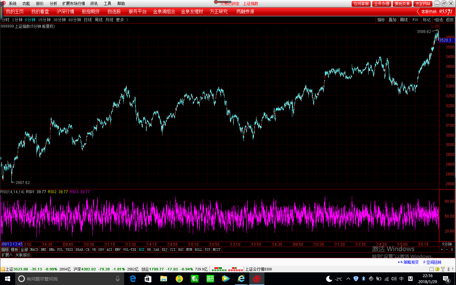Click the double up-arrow status icon
Viewport: 456px width, 285px height.
click(448, 269)
